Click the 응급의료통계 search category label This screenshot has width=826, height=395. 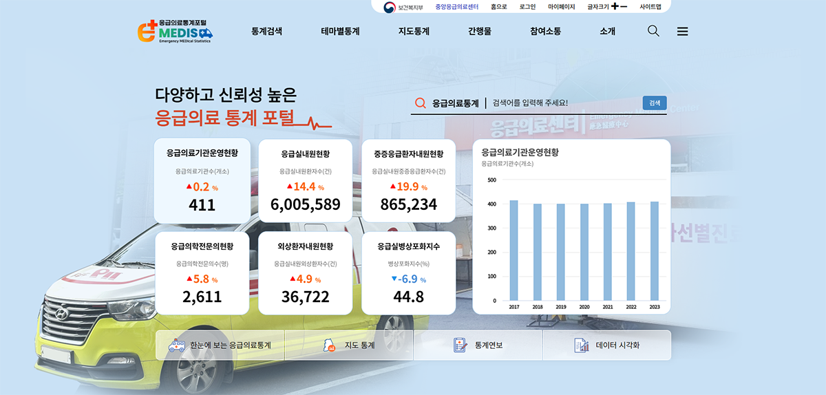455,103
